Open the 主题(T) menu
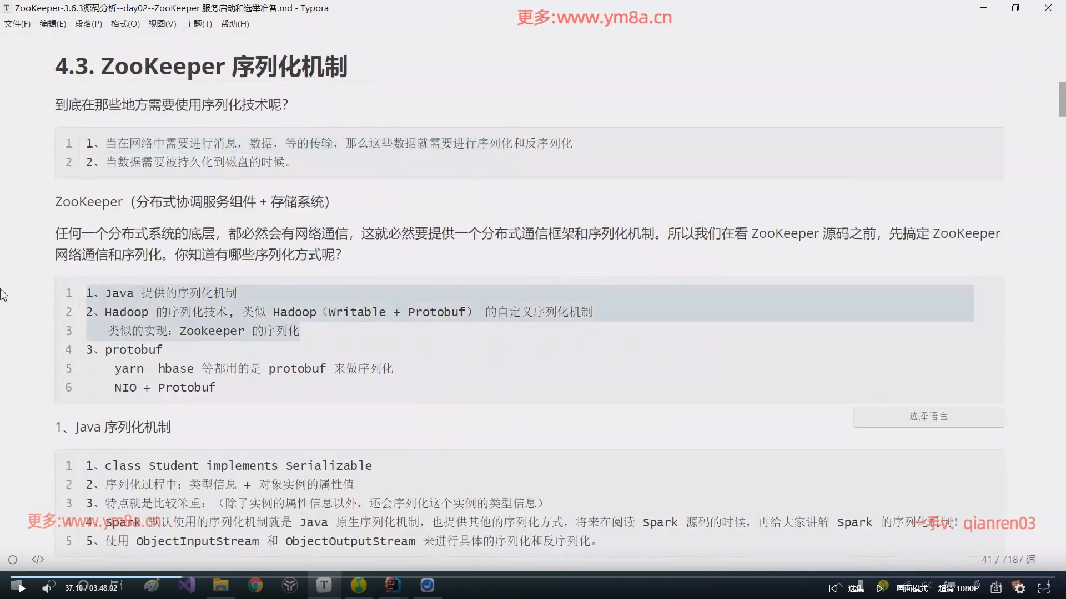This screenshot has width=1066, height=599. click(x=198, y=24)
